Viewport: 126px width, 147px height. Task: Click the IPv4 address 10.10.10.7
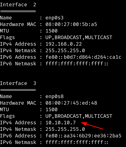(61, 123)
